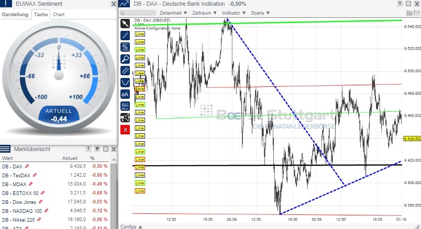Activate the magnifier zoom tool

[x=125, y=59]
